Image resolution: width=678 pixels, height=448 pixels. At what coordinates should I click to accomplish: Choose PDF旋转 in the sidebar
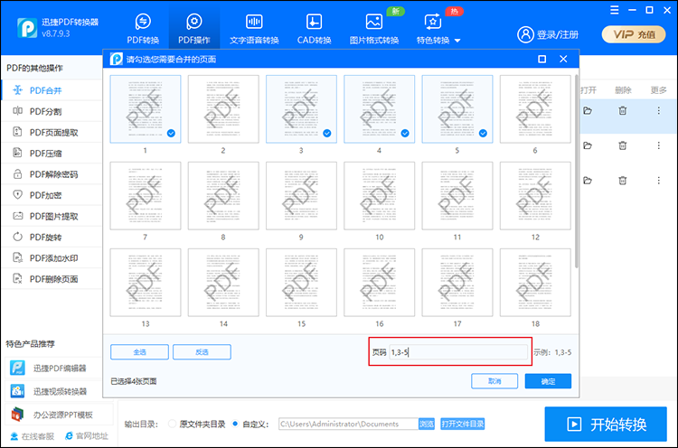click(x=51, y=238)
